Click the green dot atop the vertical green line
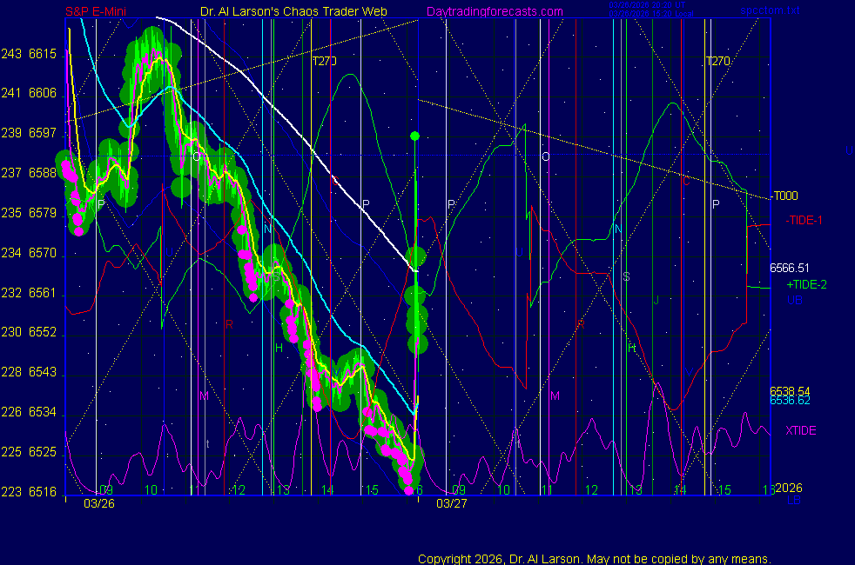 [x=415, y=136]
